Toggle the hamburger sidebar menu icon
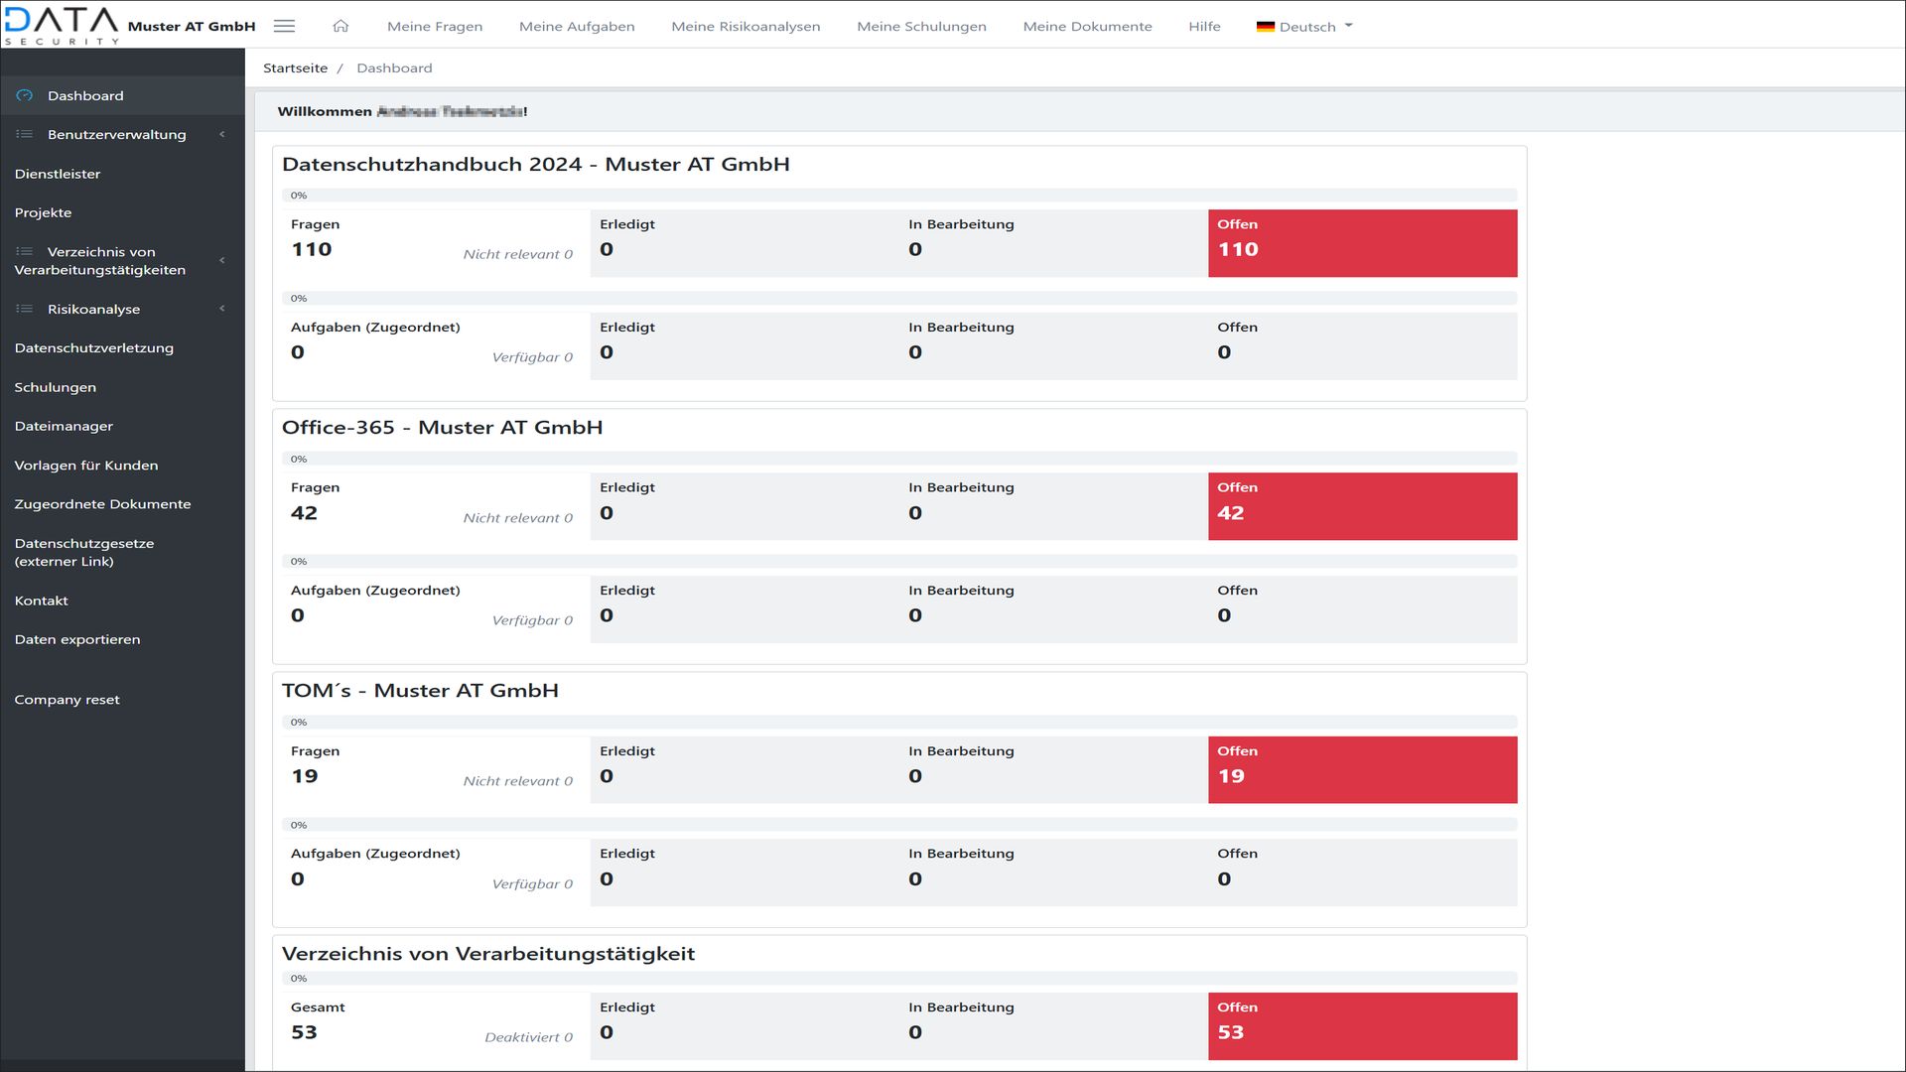The height and width of the screenshot is (1072, 1906). pyautogui.click(x=284, y=26)
